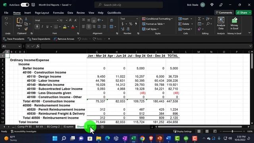
Task: Click the Decrease Font Size icon
Action: pyautogui.click(x=75, y=20)
